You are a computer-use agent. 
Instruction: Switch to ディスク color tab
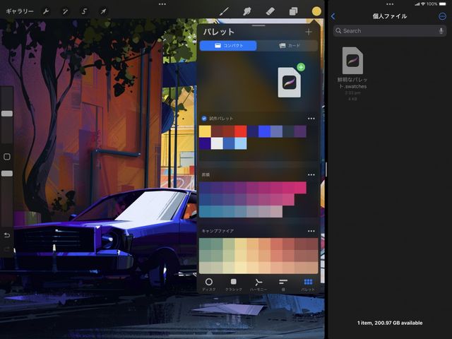click(x=209, y=285)
